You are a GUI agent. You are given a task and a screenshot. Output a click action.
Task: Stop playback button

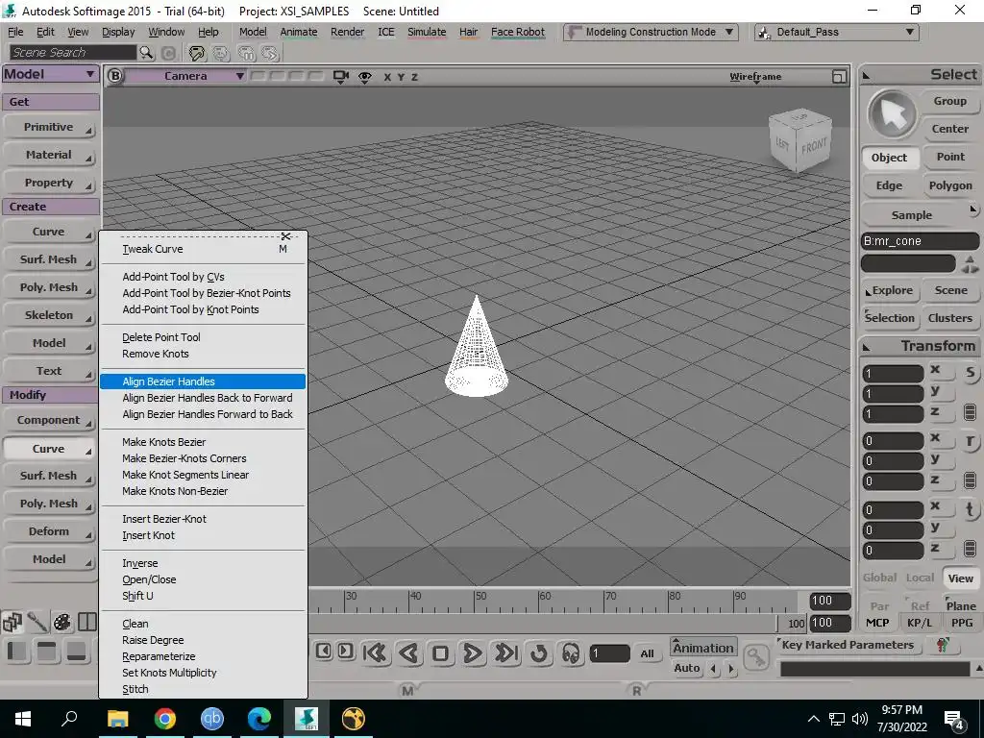click(440, 653)
